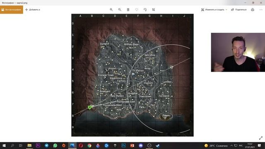Open the weather widget showing 28°C
The image size is (265, 149).
(216, 146)
